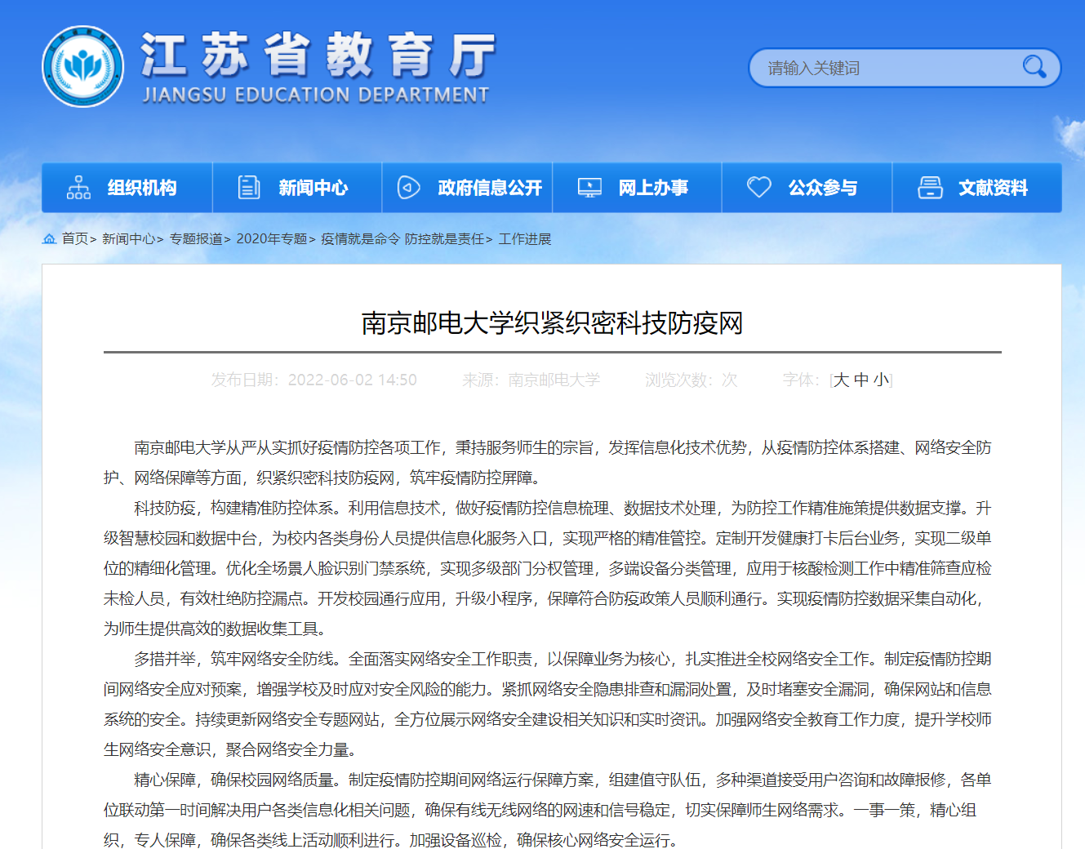
Task: Click the JIANGSU EDUCATION DEPARTMENT subtitle
Action: click(x=316, y=95)
